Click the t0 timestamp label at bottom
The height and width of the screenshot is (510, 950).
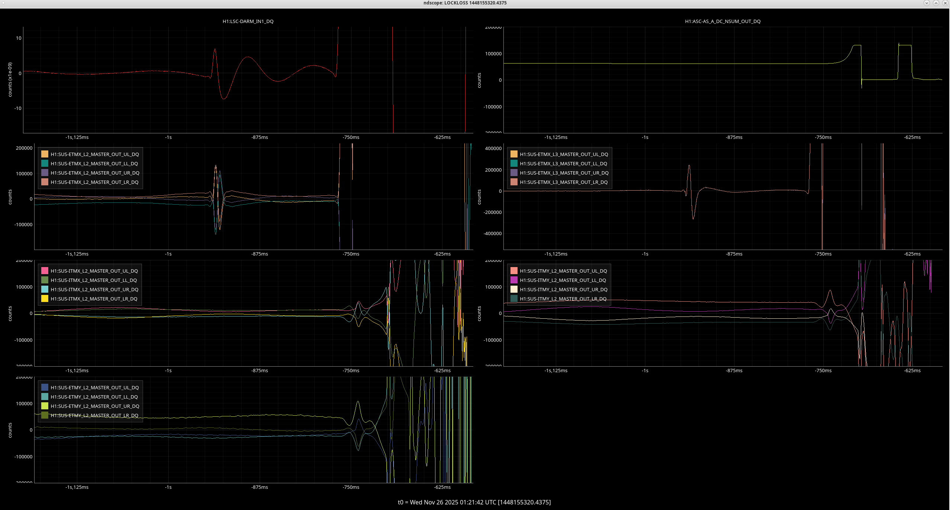click(474, 502)
